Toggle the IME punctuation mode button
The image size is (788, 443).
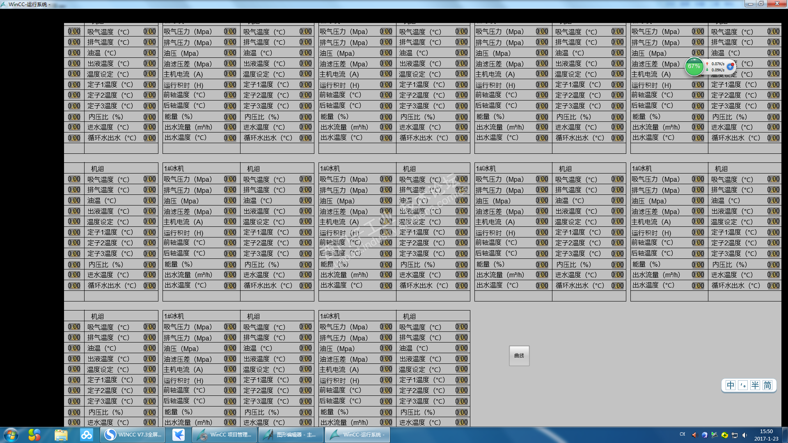tap(742, 386)
